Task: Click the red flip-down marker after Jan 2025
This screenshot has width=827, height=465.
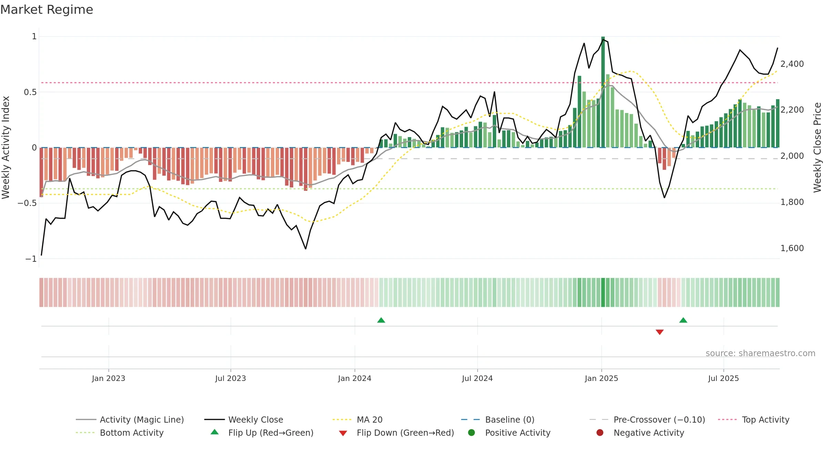Action: point(660,332)
